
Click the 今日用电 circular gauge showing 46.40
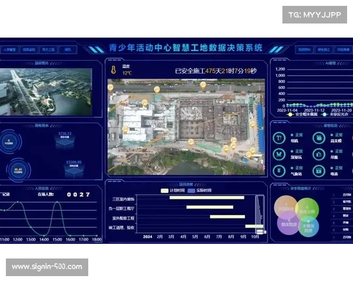(x=18, y=170)
